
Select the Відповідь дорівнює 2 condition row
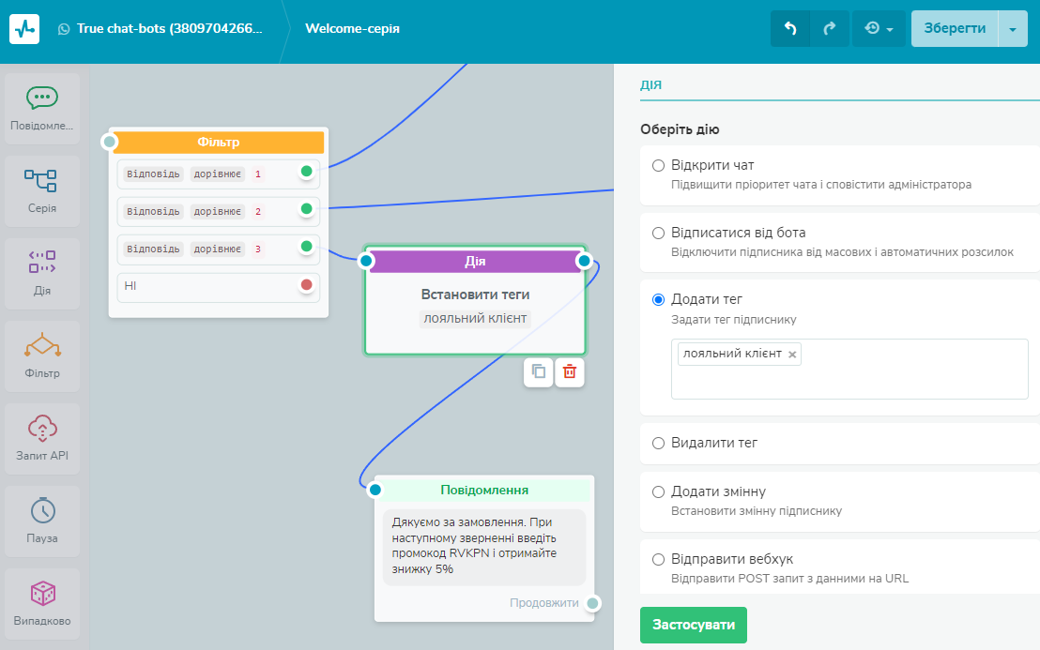coord(219,212)
